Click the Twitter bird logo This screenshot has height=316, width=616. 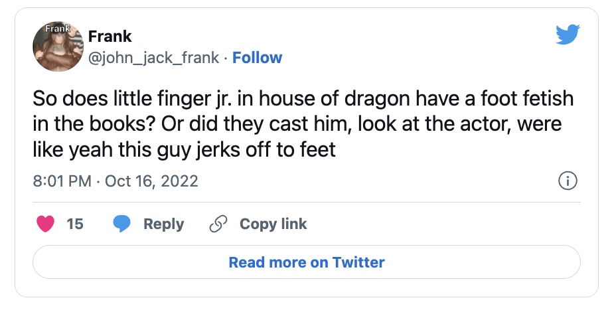(568, 34)
